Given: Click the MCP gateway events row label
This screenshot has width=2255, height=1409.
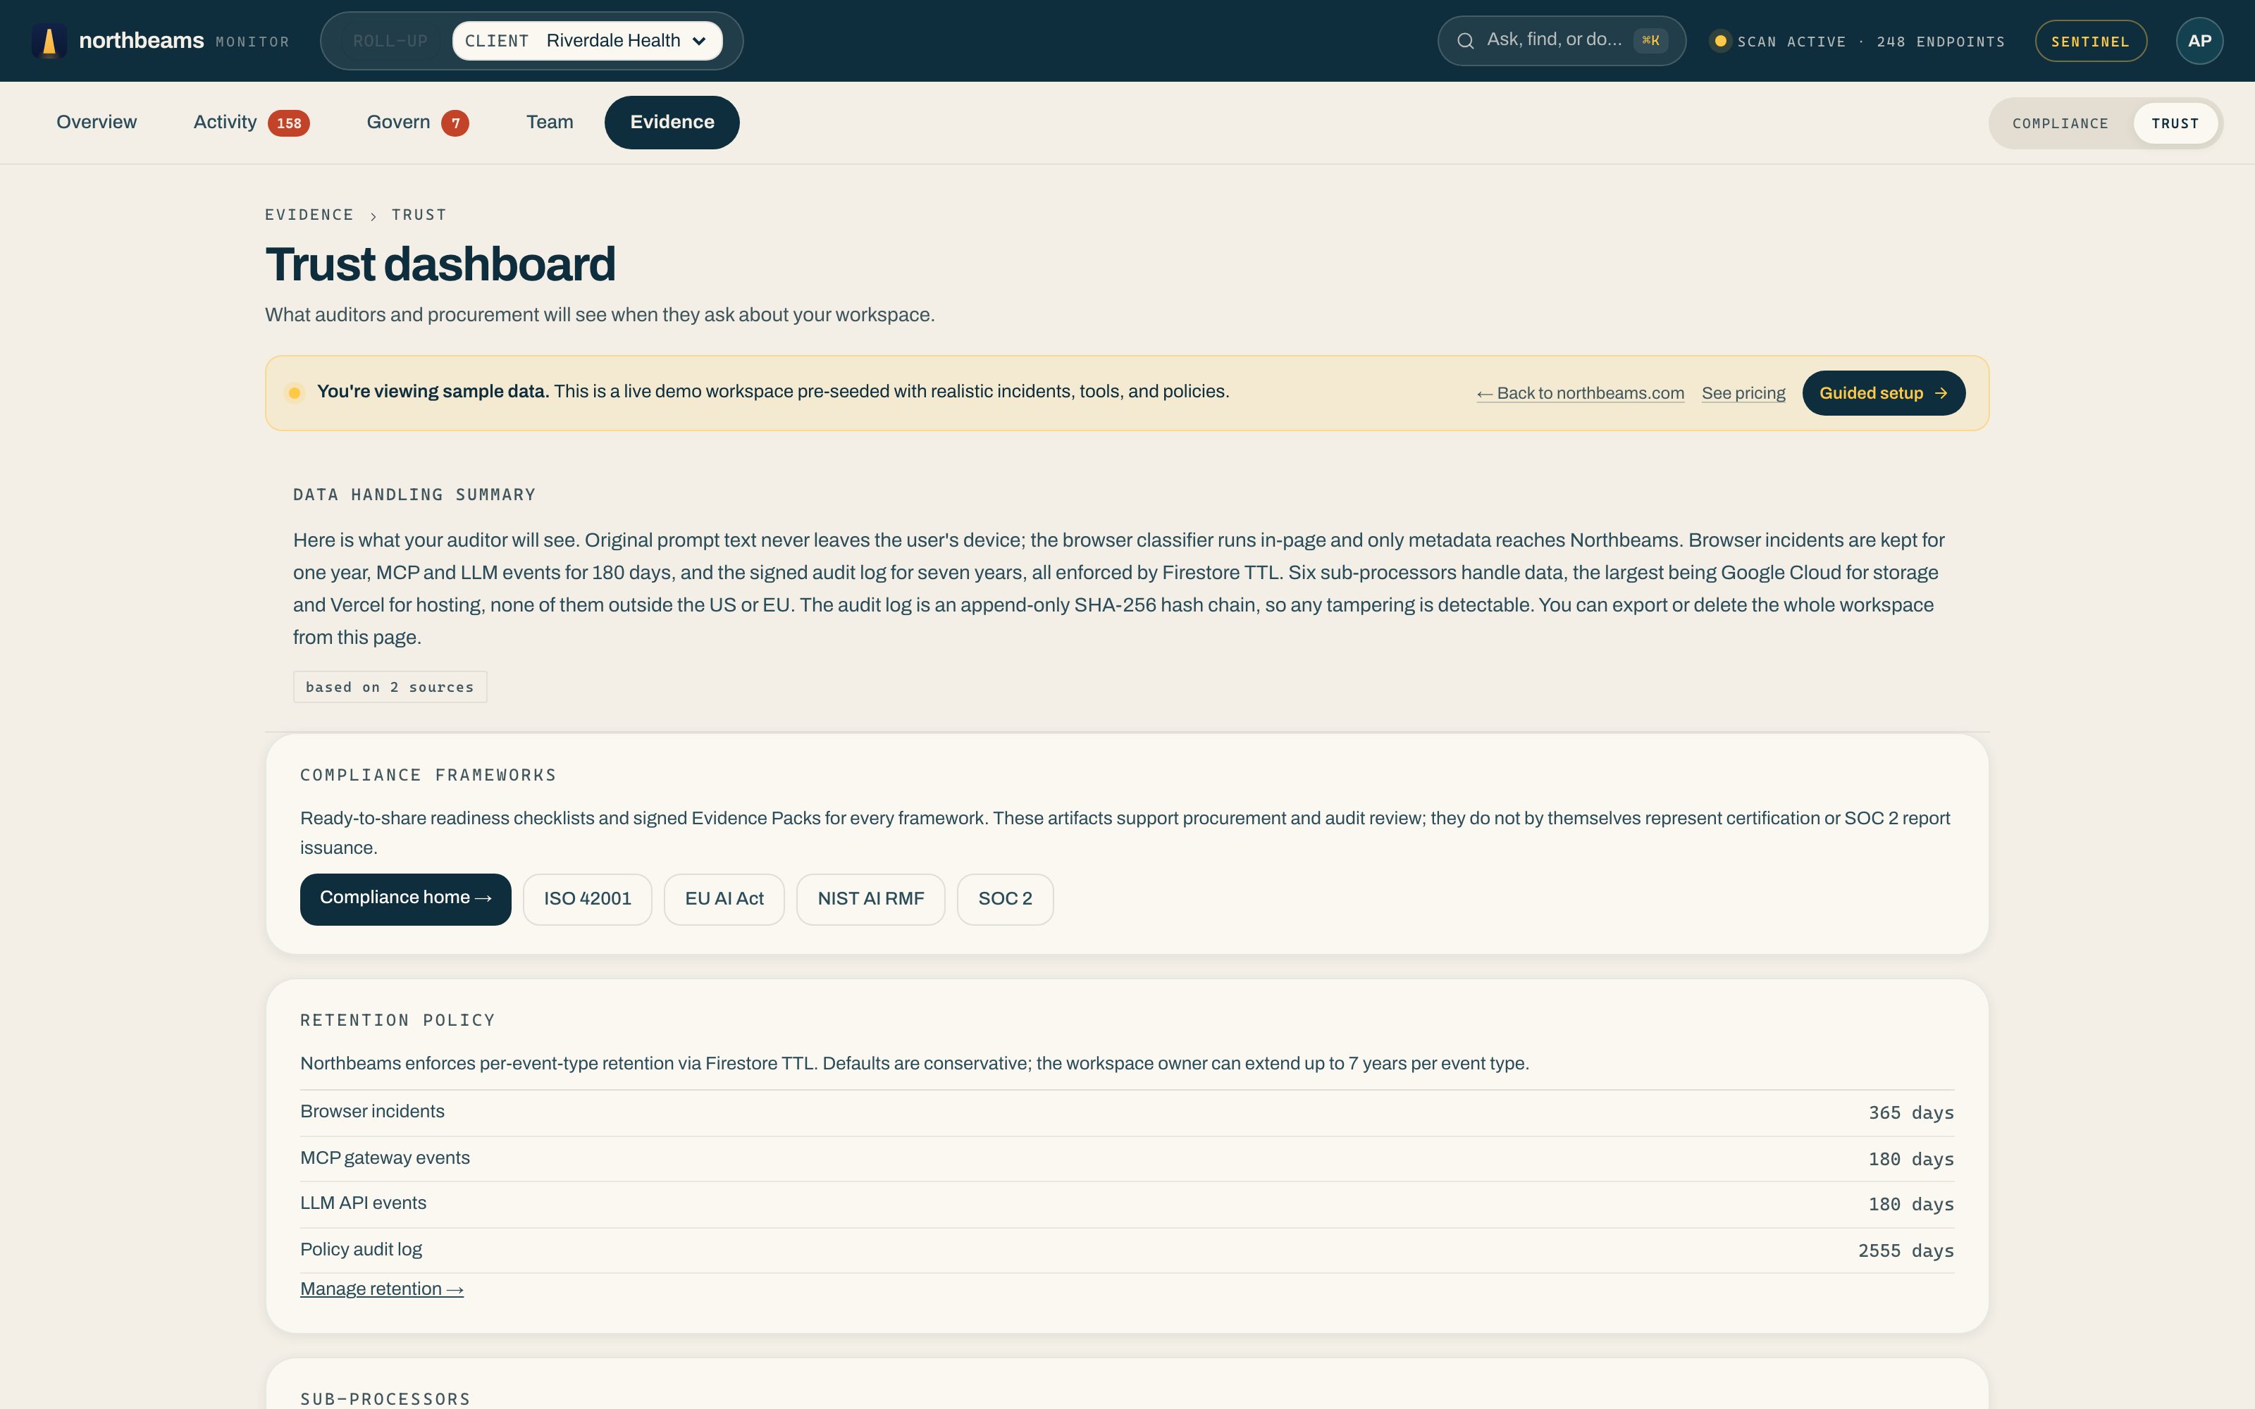Looking at the screenshot, I should pyautogui.click(x=385, y=1158).
